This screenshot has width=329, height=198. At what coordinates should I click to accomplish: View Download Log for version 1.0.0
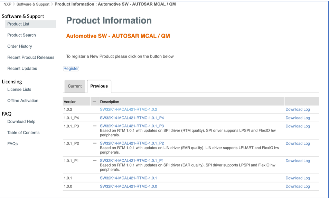(x=298, y=186)
